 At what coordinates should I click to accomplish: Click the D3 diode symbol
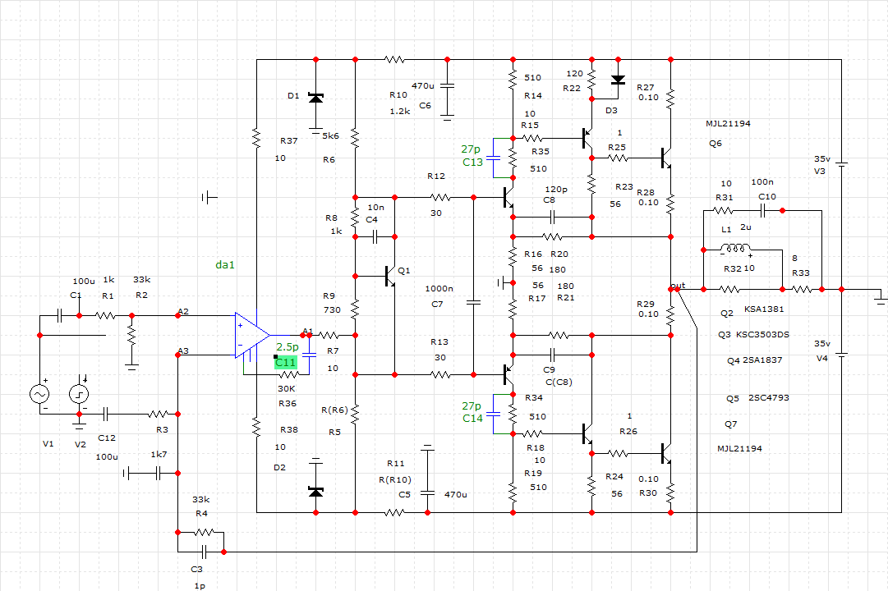[x=618, y=80]
